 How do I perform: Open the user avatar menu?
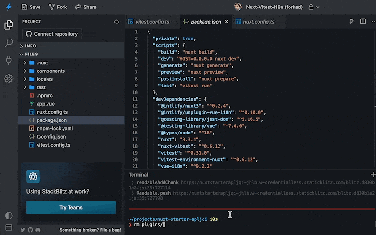pyautogui.click(x=237, y=7)
